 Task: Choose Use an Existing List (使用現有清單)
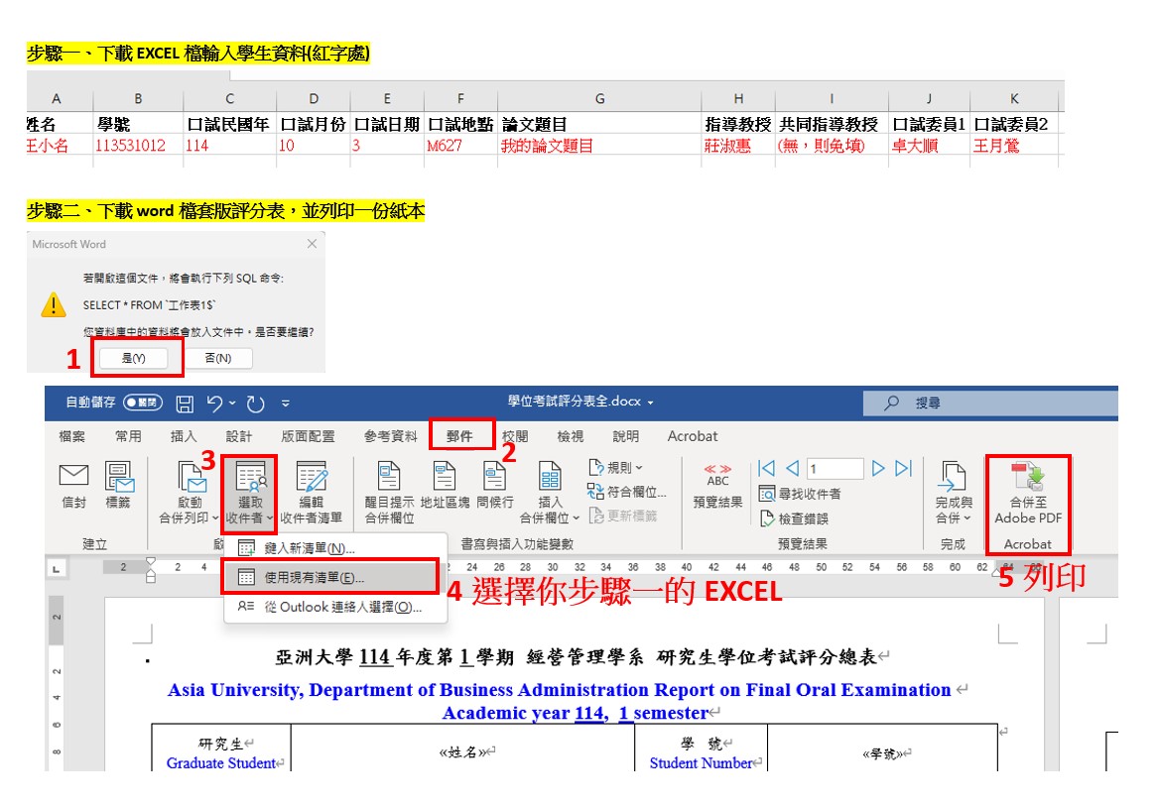coord(314,577)
